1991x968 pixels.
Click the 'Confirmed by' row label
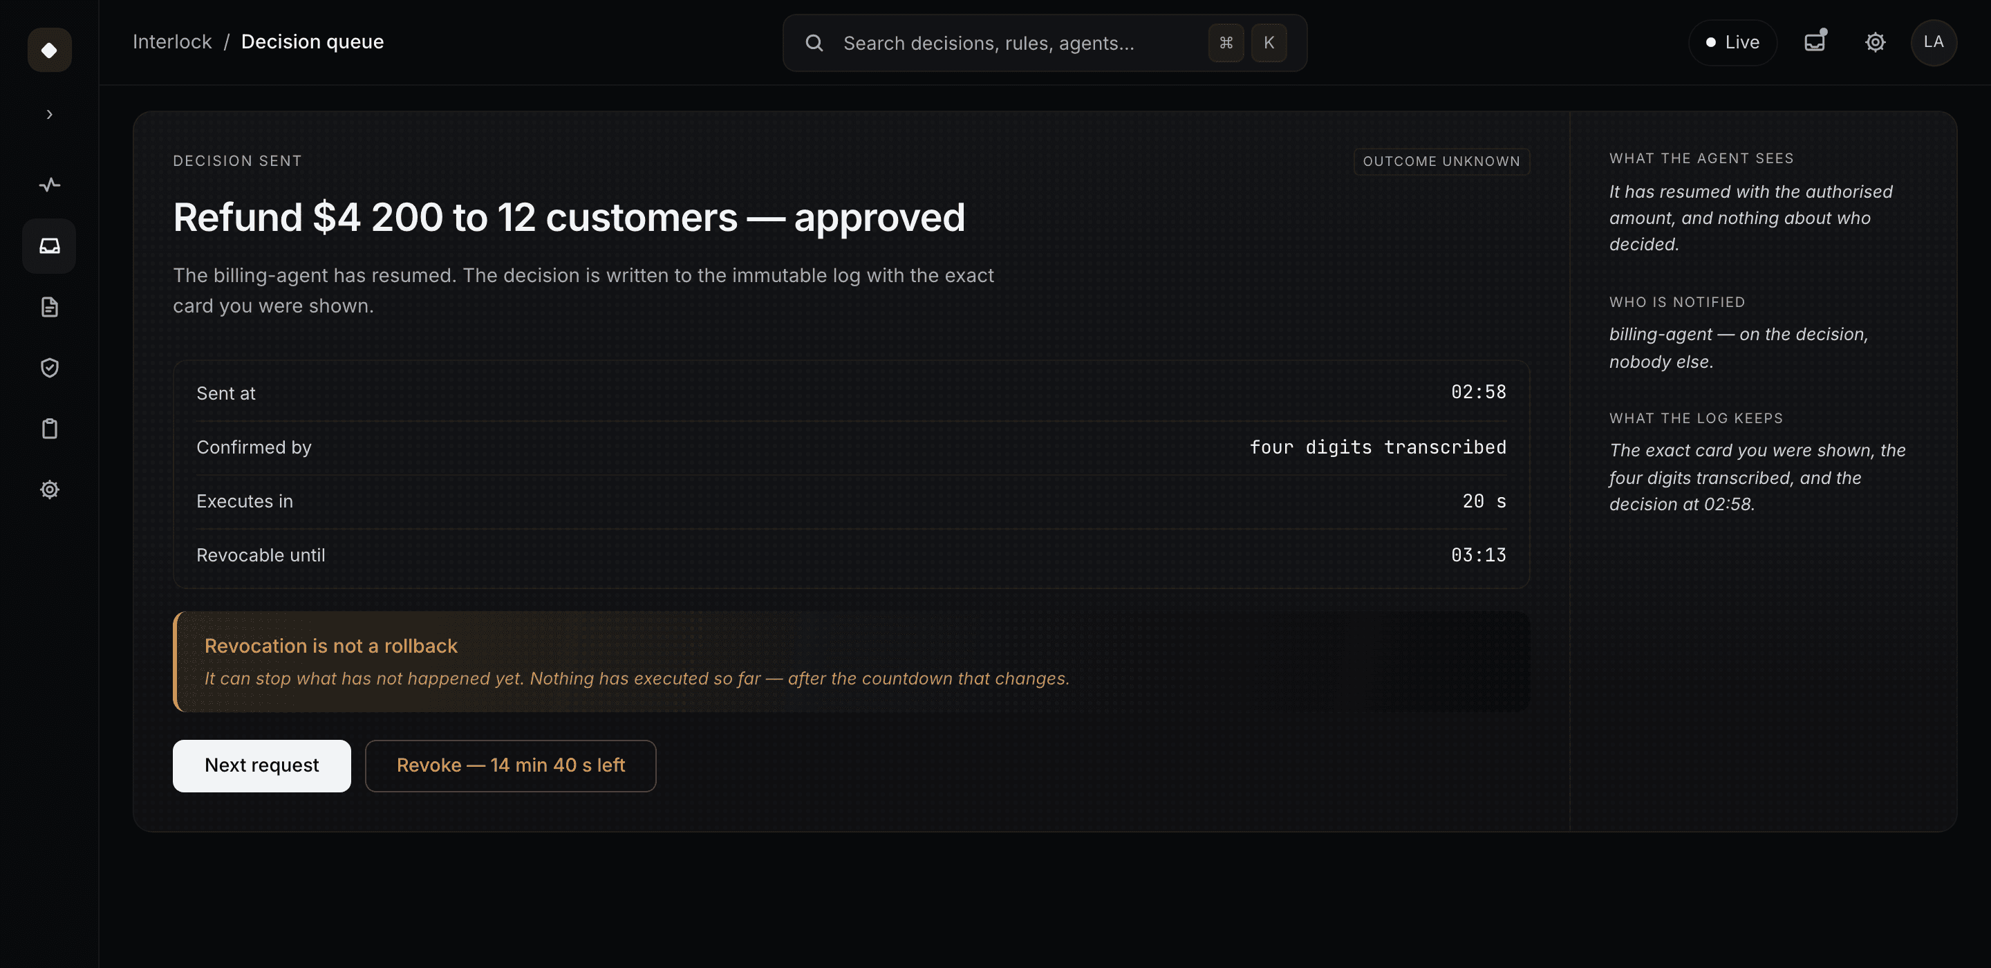tap(254, 447)
